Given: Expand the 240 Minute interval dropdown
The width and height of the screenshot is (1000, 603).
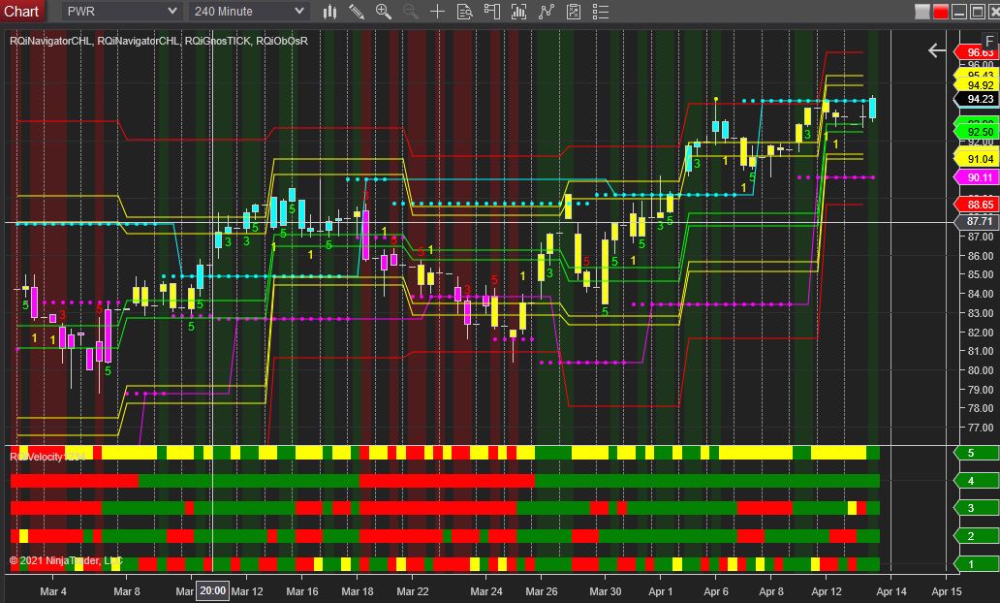Looking at the screenshot, I should coord(248,12).
